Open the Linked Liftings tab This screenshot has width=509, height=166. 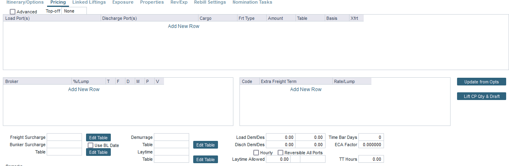click(89, 2)
